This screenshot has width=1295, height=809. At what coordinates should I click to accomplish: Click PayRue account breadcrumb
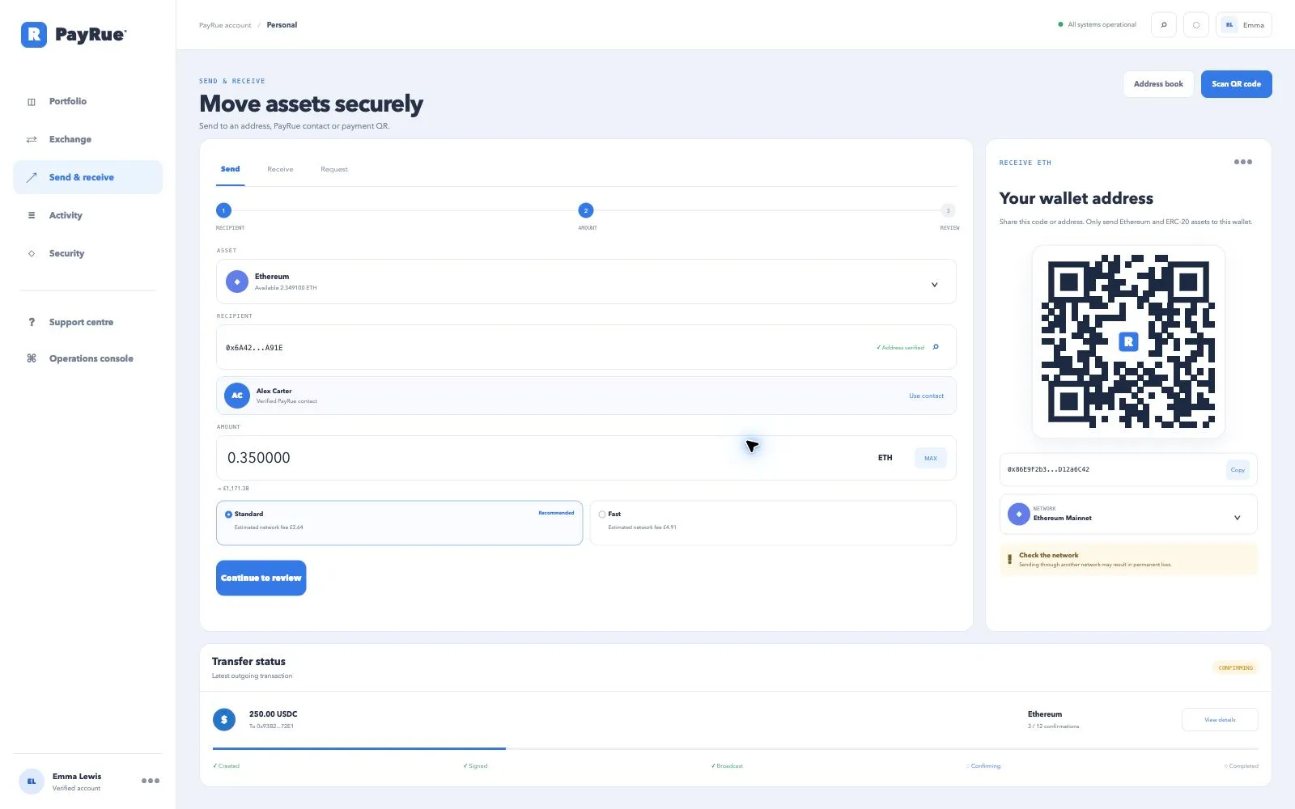(x=225, y=25)
